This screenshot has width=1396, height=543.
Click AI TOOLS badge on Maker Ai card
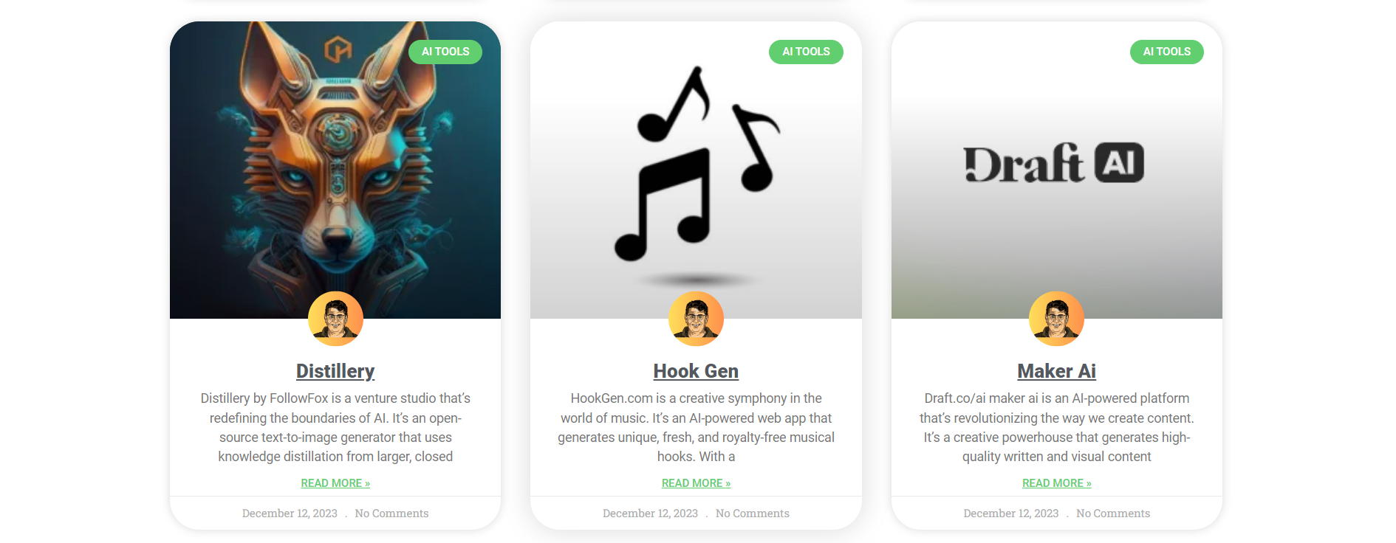click(x=1167, y=52)
